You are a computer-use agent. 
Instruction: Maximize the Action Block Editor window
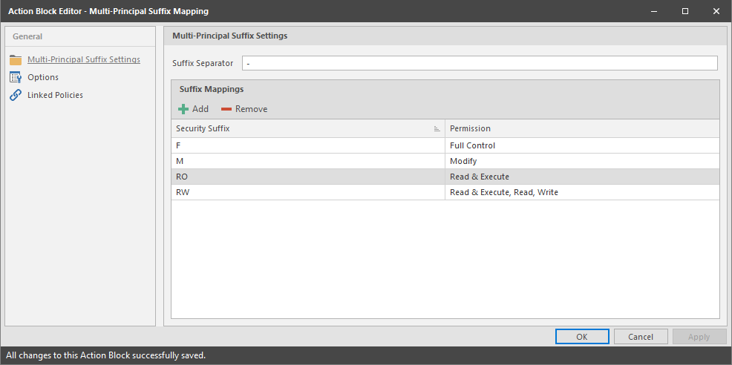(684, 11)
